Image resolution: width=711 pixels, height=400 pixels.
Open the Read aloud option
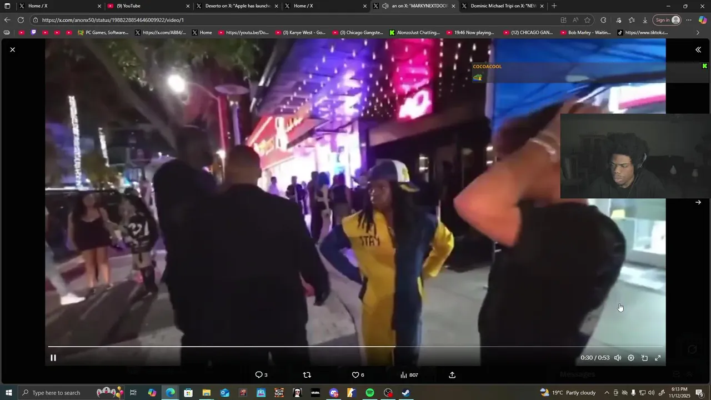[x=575, y=20]
